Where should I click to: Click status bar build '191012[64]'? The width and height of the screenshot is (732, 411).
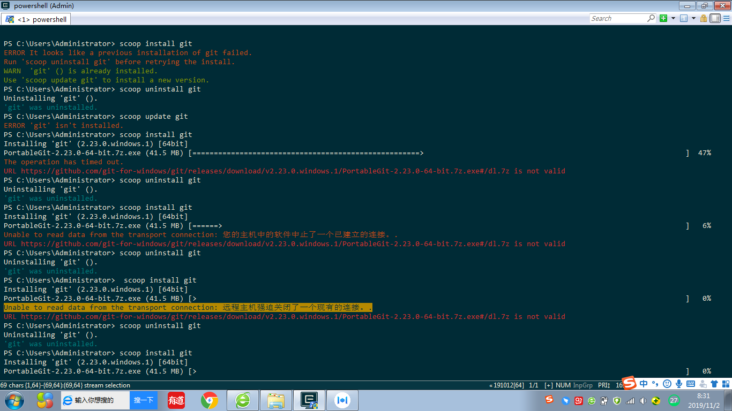click(x=506, y=385)
